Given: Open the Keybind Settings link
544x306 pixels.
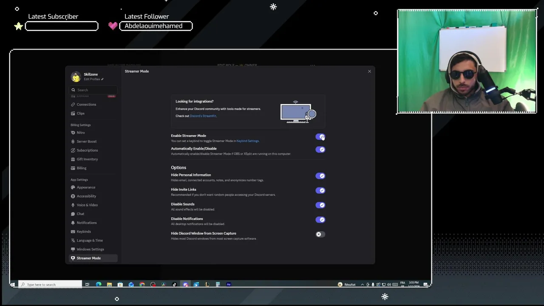Looking at the screenshot, I should tap(247, 141).
